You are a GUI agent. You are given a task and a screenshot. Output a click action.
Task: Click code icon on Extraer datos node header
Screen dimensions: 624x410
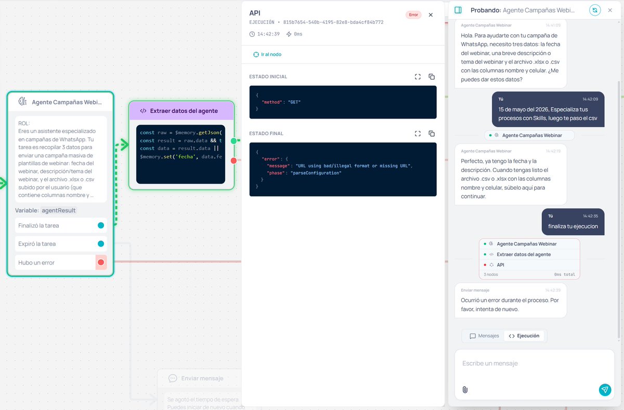(143, 111)
